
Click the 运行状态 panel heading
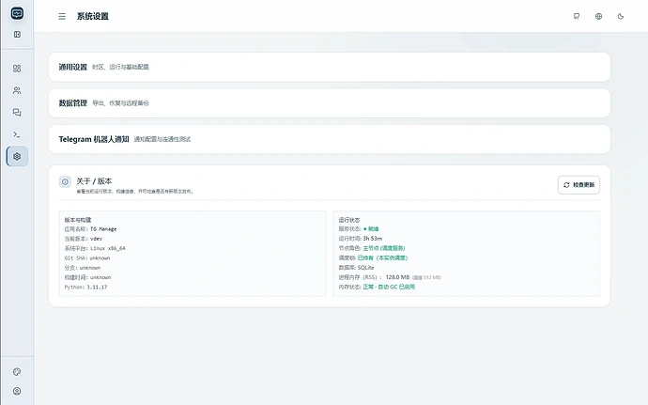pyautogui.click(x=349, y=220)
